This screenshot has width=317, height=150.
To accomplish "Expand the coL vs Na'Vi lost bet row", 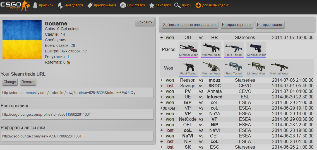I will (x=162, y=130).
